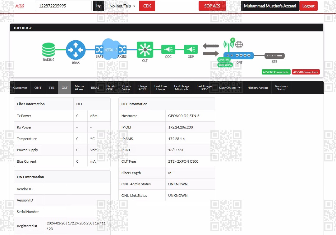Click the MEM 28.5% badge
Viewport: 336px width, 235px height.
coord(225,65)
